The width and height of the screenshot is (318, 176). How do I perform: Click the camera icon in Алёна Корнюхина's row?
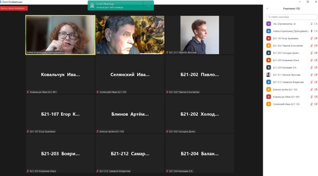316,31
